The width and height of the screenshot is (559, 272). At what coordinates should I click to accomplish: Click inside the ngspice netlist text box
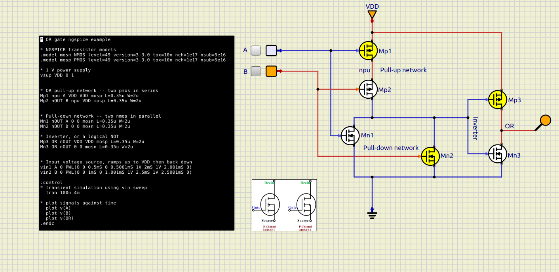137,133
